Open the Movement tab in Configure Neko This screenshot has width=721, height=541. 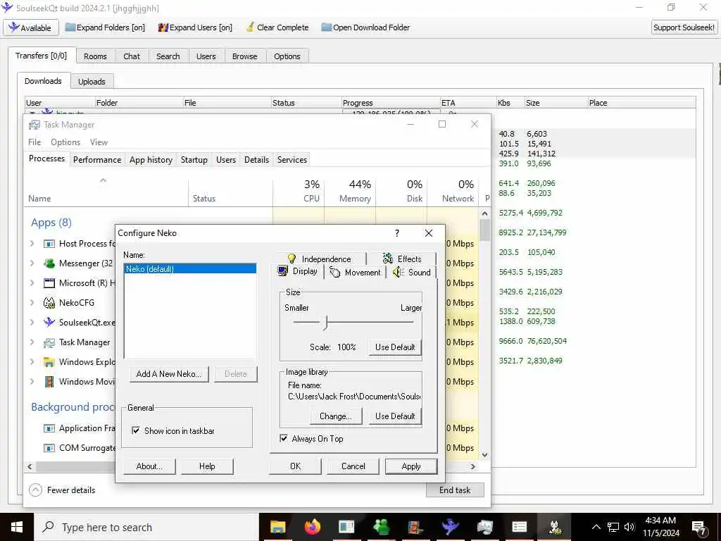coord(356,273)
